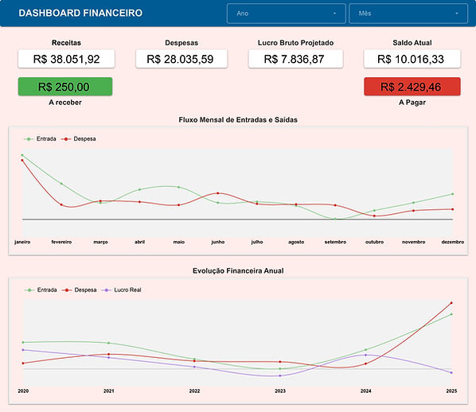
Task: Click the 2025 Entrada data point
Action: (451, 314)
